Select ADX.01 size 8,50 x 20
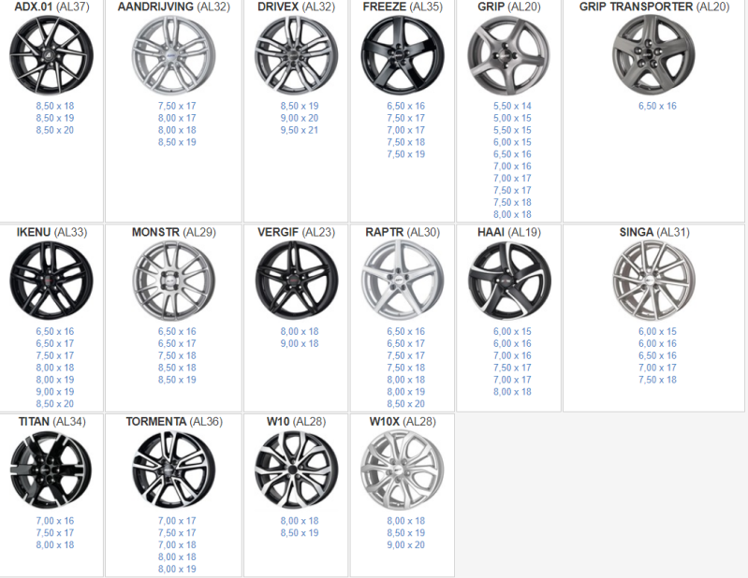748x578 pixels. tap(55, 130)
